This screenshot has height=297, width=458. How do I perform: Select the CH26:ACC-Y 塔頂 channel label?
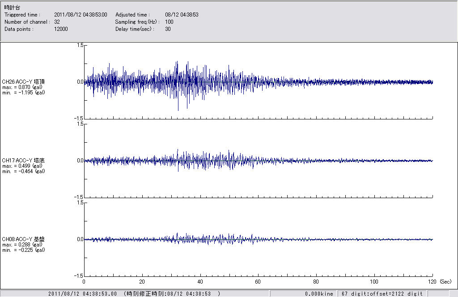(23, 82)
